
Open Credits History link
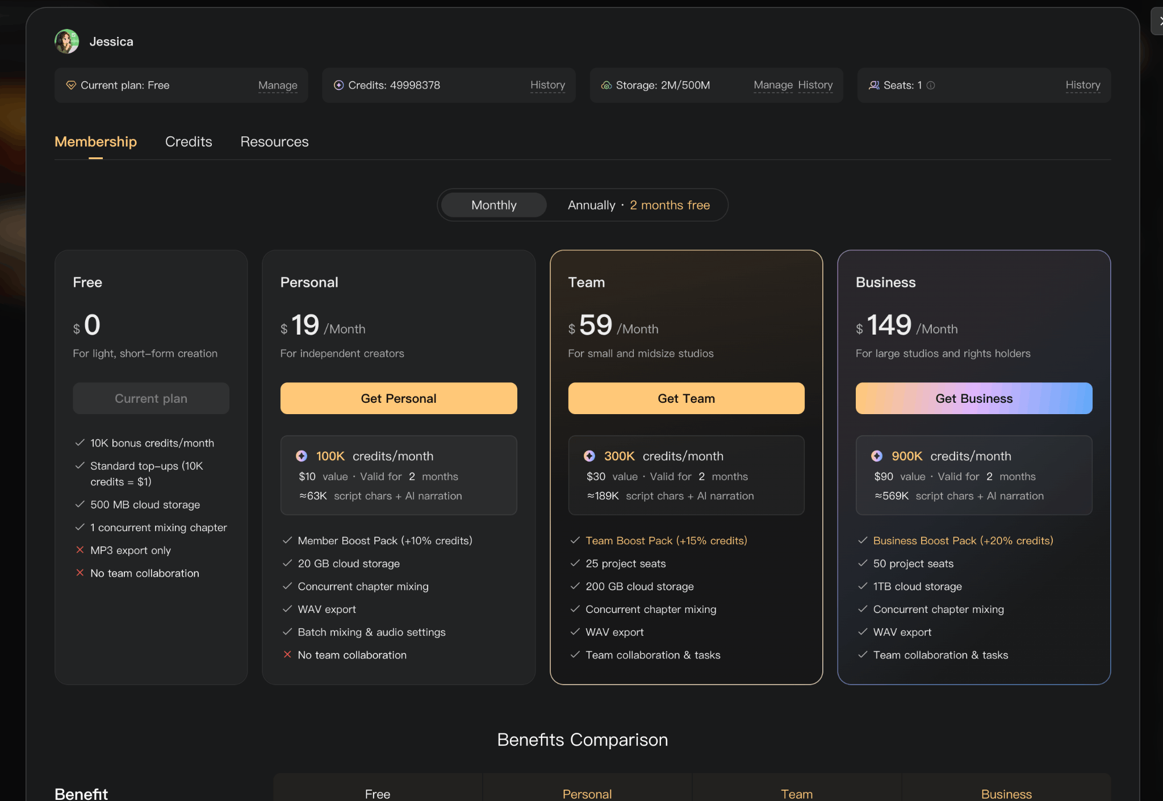[547, 85]
